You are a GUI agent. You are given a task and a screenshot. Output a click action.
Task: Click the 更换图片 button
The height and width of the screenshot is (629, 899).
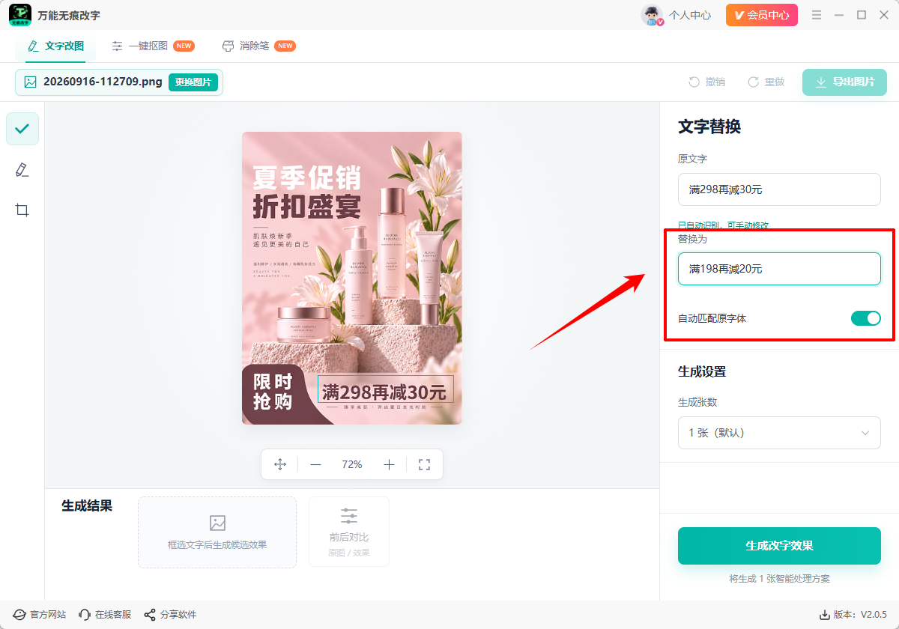[x=193, y=82]
